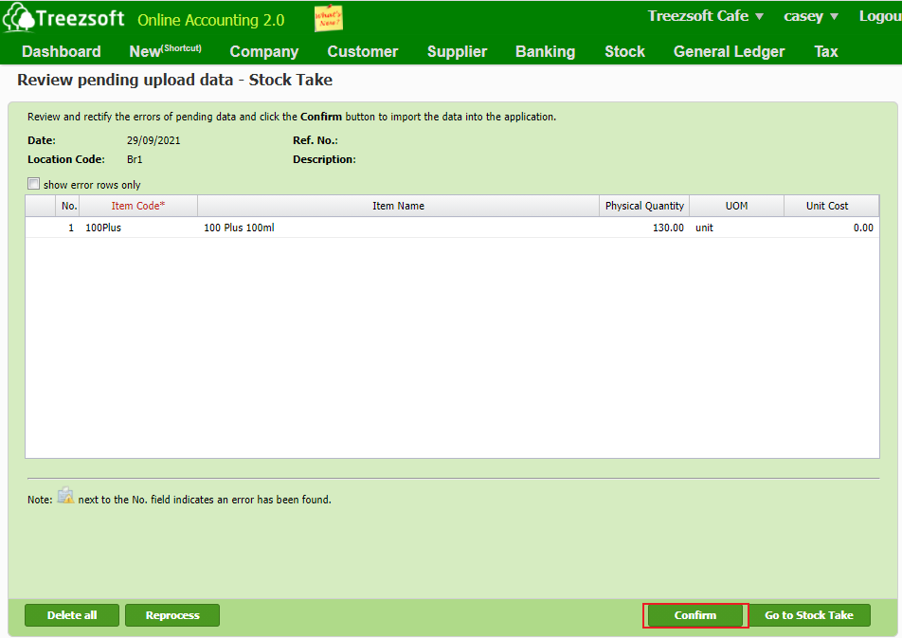Viewport: 902px width, 638px height.
Task: Expand the Treezsoft Cafe company dropdown
Action: (x=706, y=16)
